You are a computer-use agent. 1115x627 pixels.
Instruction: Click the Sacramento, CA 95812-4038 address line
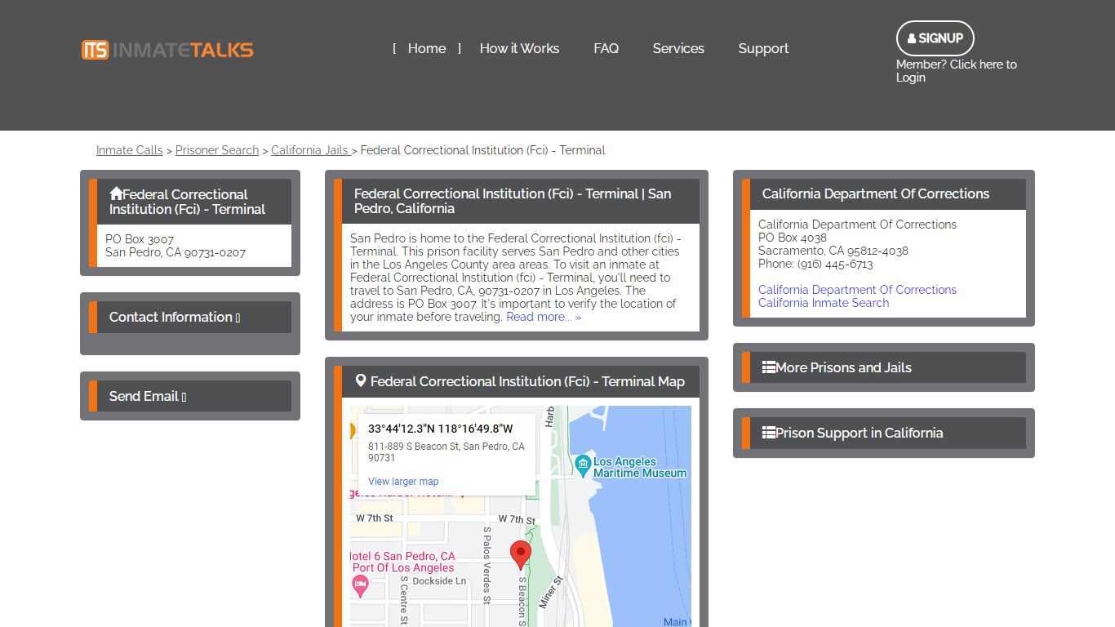833,251
